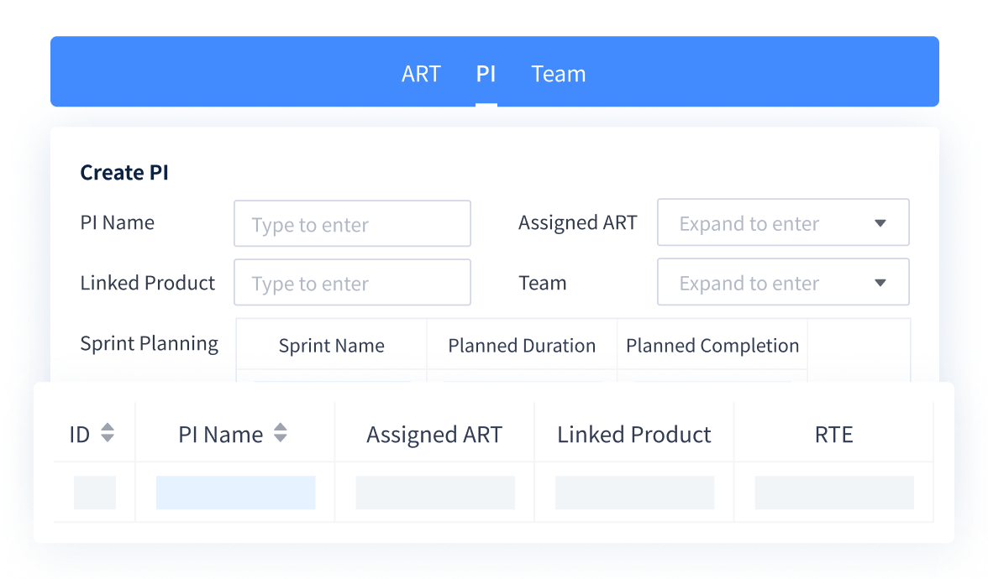Focus the Linked Product text field

[352, 283]
